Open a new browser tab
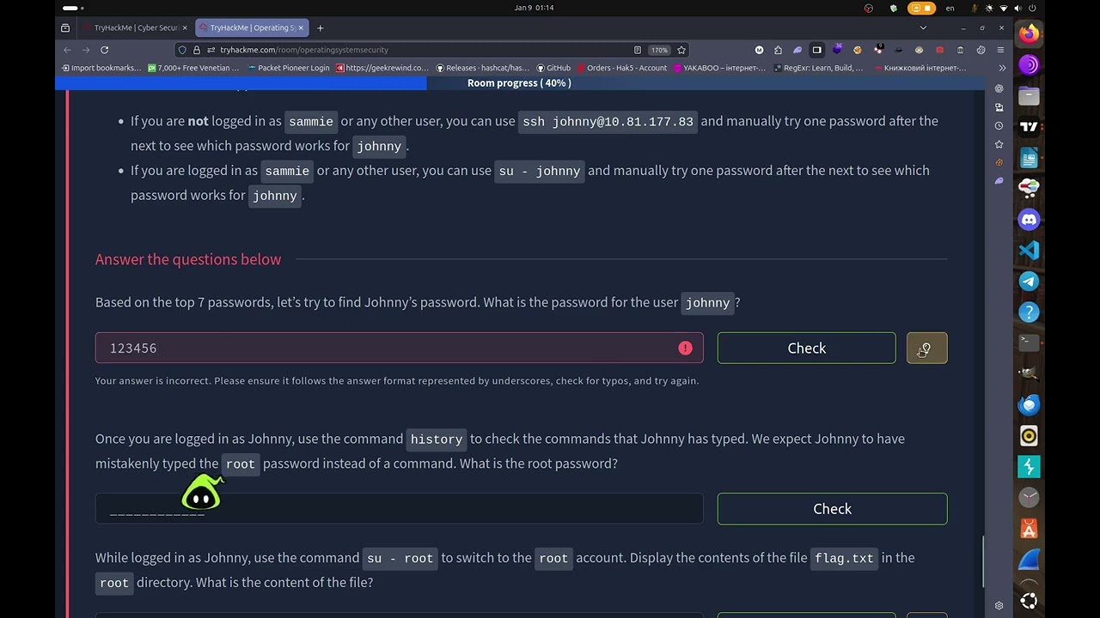The image size is (1100, 618). [x=320, y=27]
